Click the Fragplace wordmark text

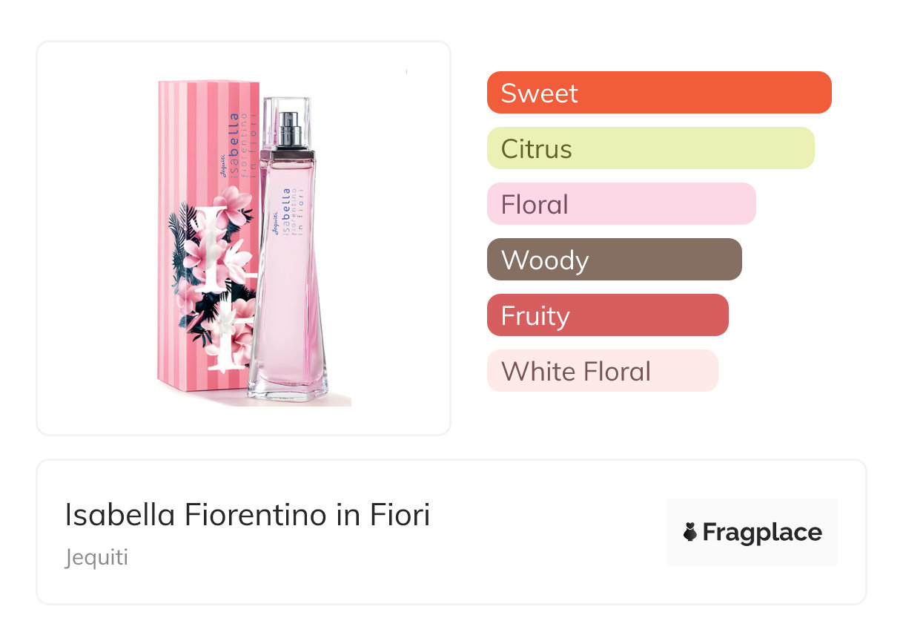(762, 532)
